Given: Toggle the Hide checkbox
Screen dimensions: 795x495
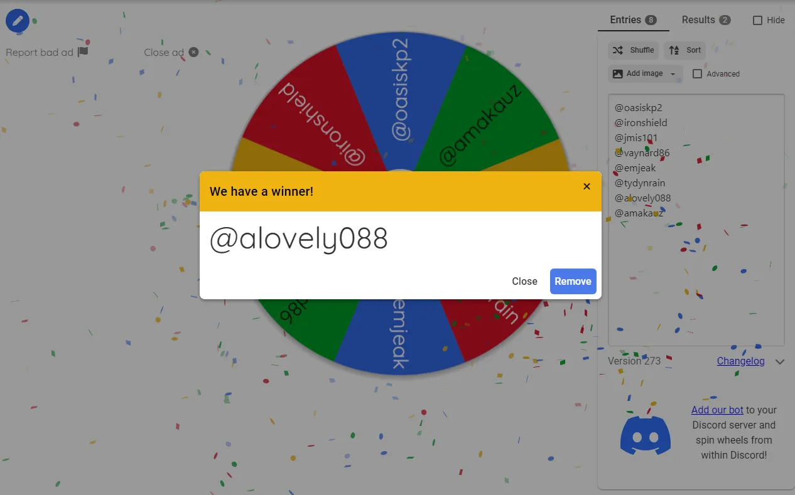Looking at the screenshot, I should (757, 20).
